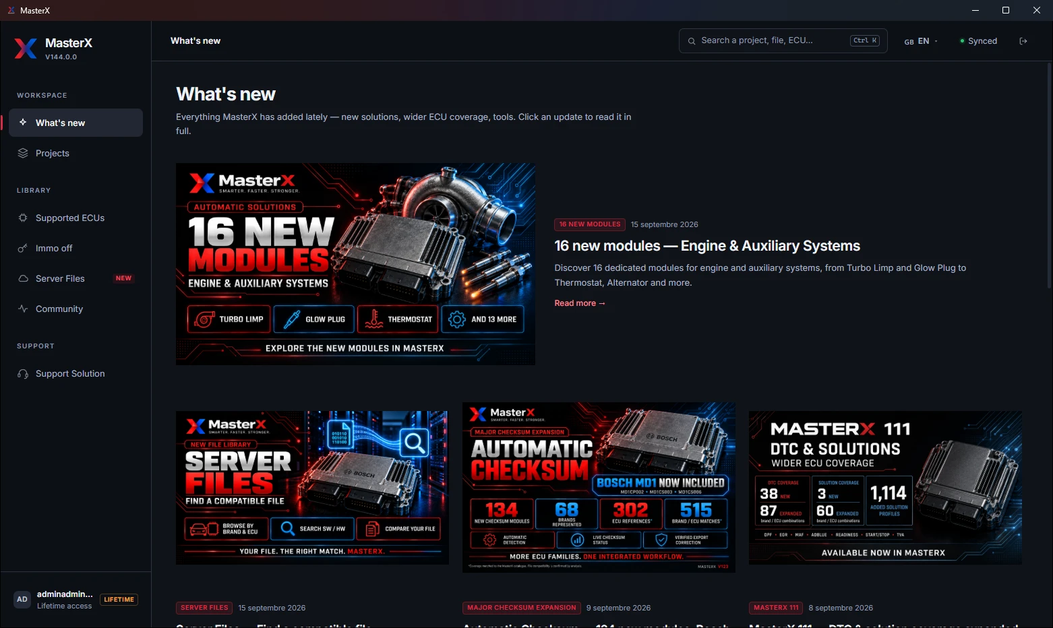Click the Server Files cloud icon
This screenshot has width=1053, height=628.
coord(23,278)
